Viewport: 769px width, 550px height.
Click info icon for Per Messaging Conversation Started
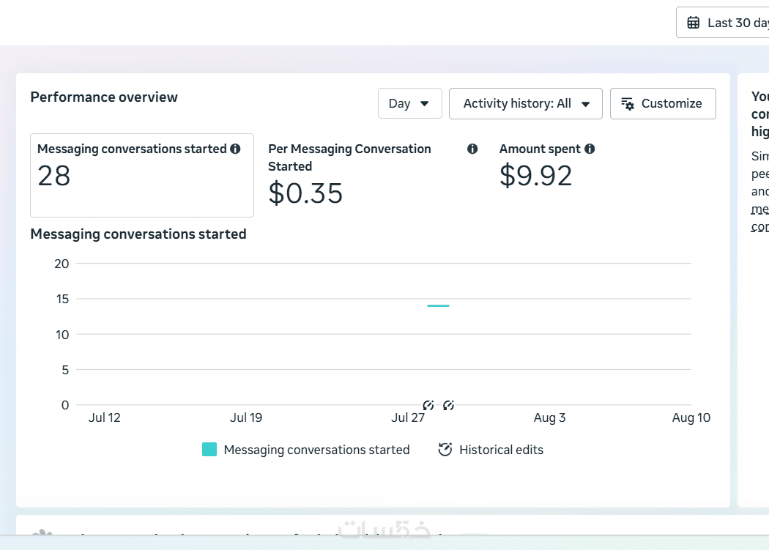pyautogui.click(x=472, y=149)
